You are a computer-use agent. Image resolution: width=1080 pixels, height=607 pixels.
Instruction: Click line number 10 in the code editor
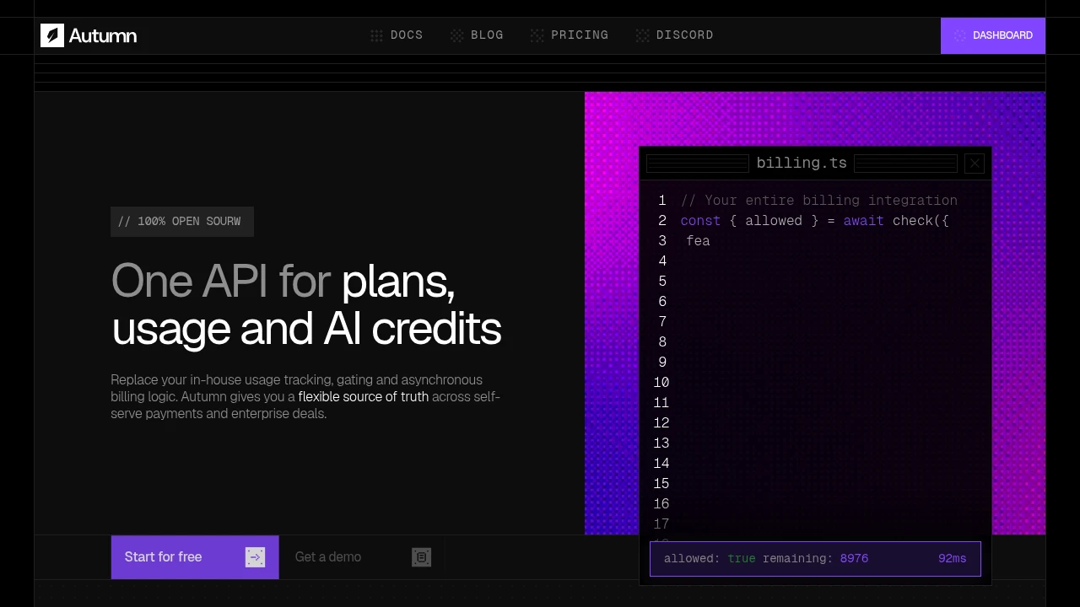pos(661,383)
